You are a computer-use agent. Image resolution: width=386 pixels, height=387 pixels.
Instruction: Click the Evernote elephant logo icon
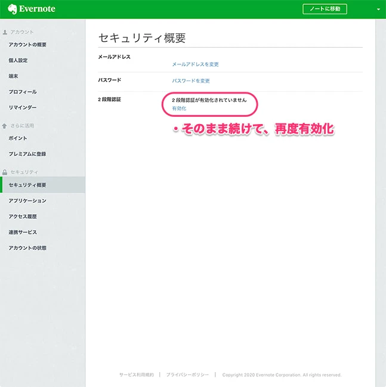(x=12, y=9)
